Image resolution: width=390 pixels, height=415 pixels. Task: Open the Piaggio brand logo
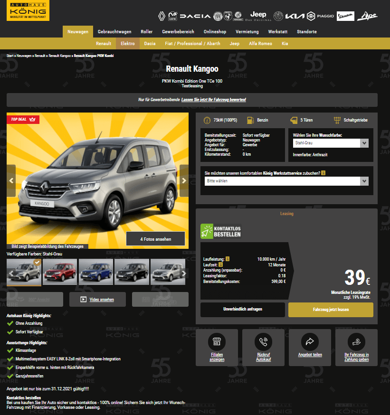(x=320, y=16)
